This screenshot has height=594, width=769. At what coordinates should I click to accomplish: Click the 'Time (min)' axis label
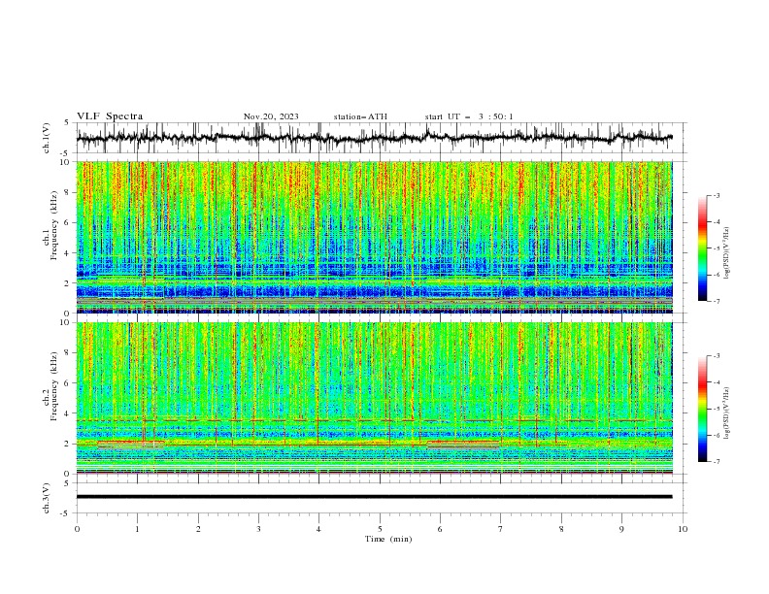[x=388, y=539]
